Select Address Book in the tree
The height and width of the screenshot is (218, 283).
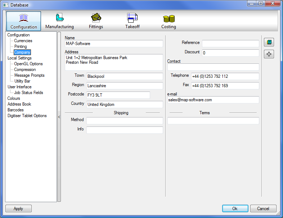pos(19,104)
